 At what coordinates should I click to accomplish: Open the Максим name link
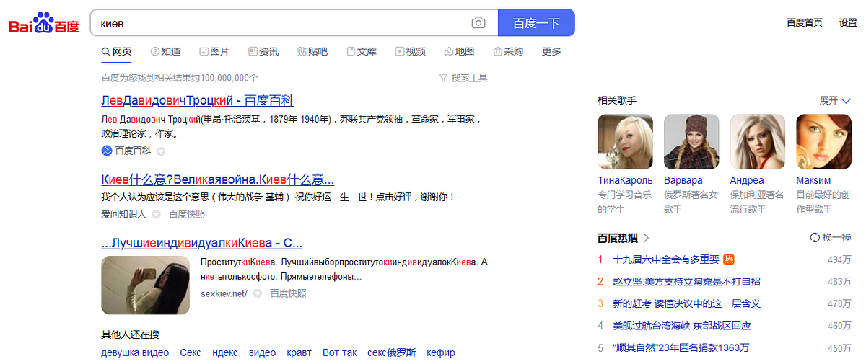(813, 180)
